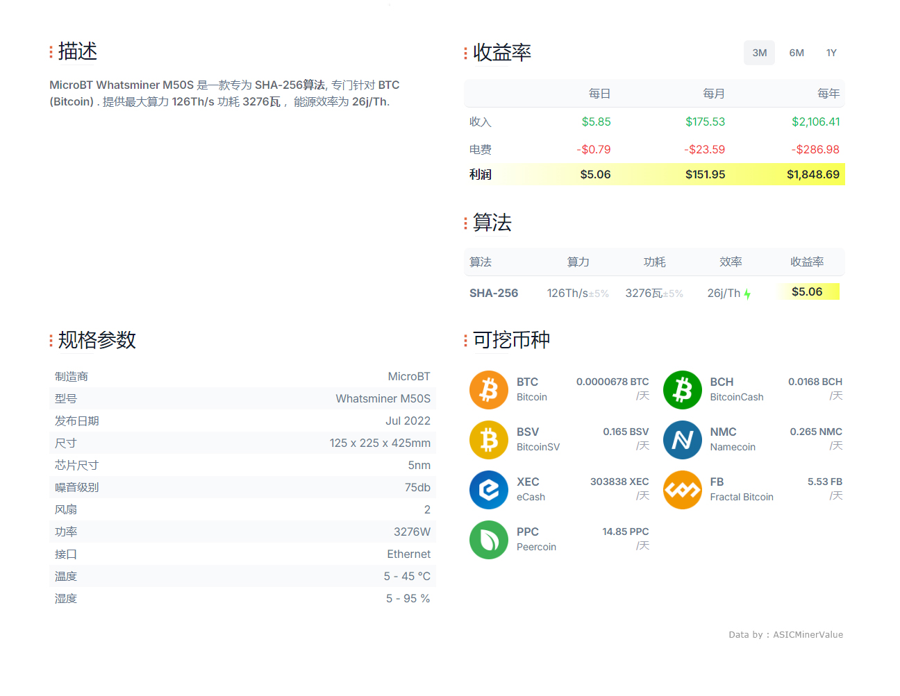The height and width of the screenshot is (696, 900).
Task: Click the 每日 column header
Action: (599, 93)
